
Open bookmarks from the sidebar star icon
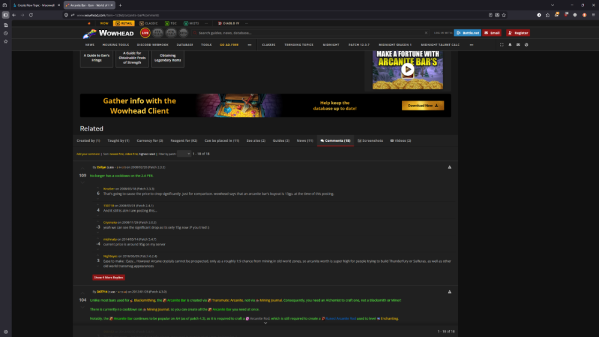coord(6,41)
